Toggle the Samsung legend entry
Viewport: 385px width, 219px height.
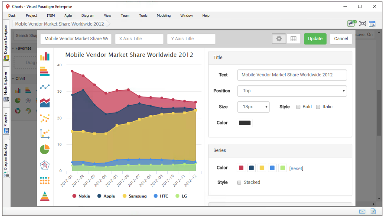tap(135, 196)
